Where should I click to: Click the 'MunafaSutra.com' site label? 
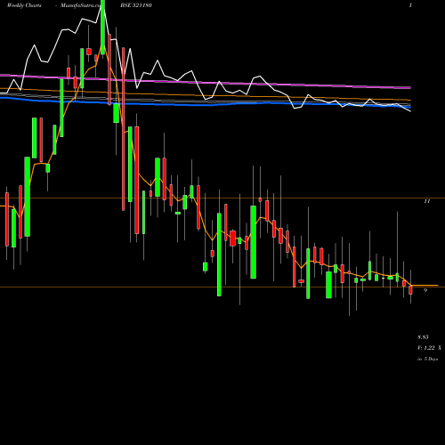(82, 5)
